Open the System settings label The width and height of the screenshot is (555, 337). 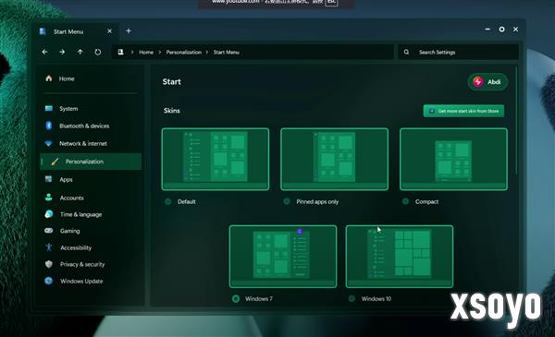tap(68, 108)
